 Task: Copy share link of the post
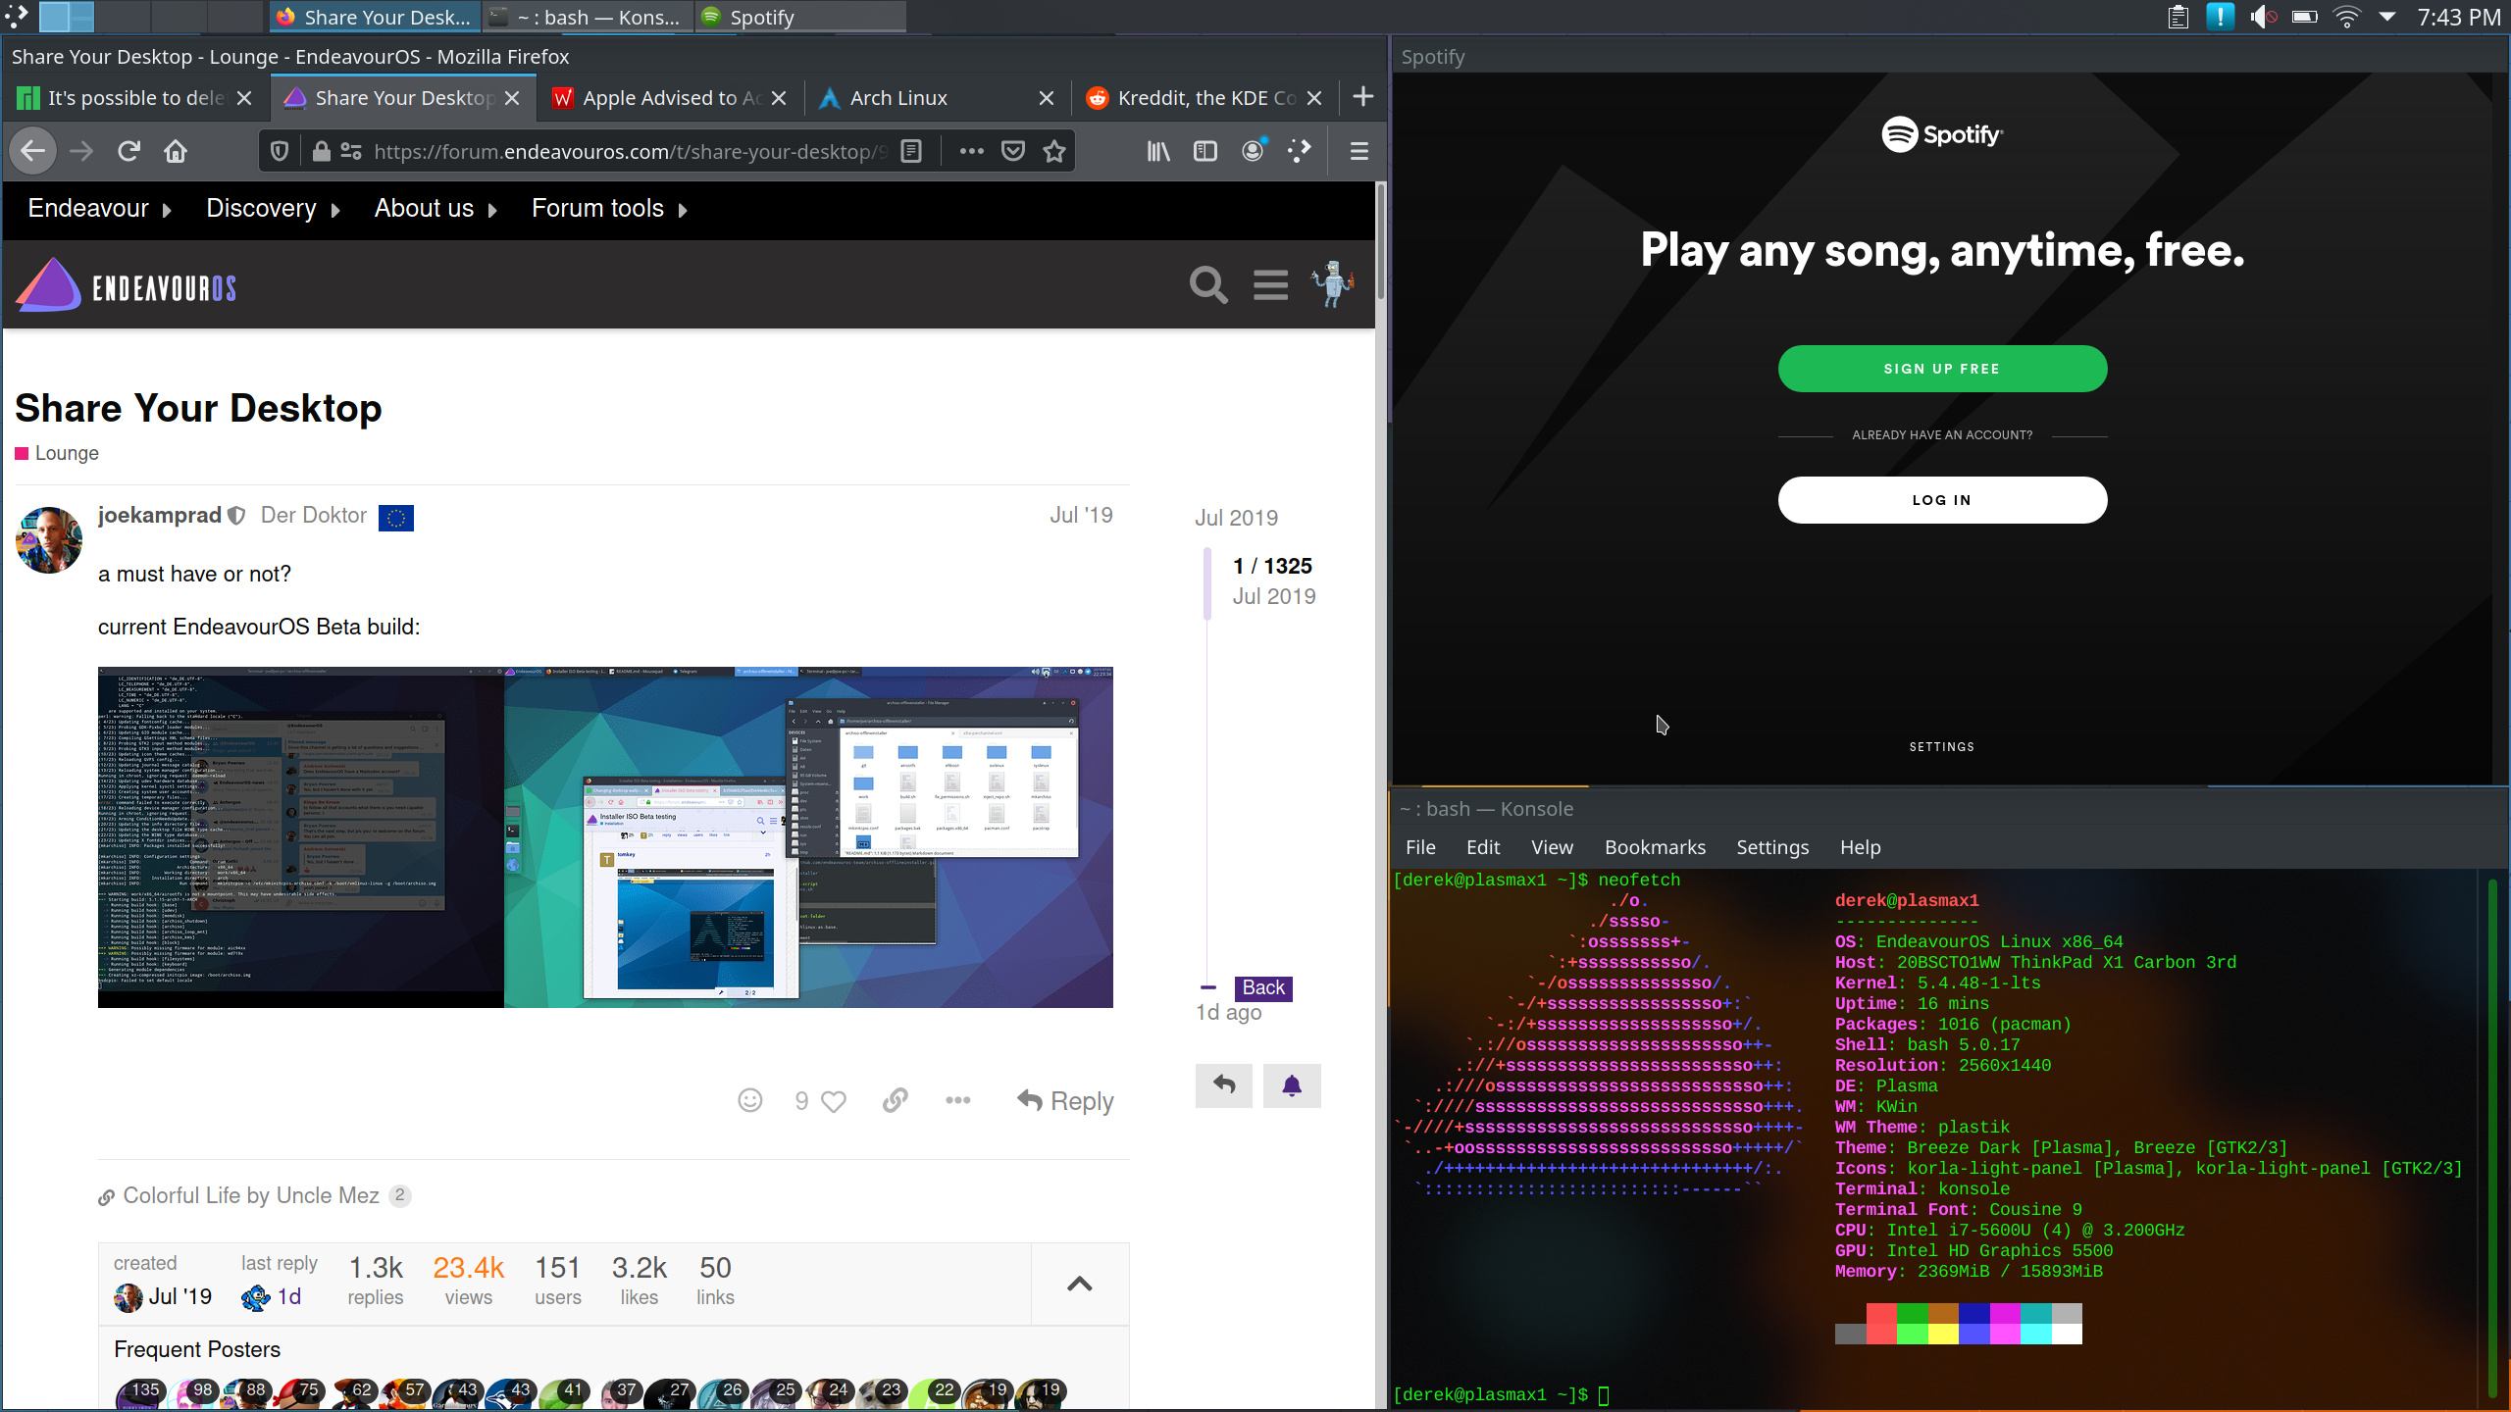click(895, 1100)
